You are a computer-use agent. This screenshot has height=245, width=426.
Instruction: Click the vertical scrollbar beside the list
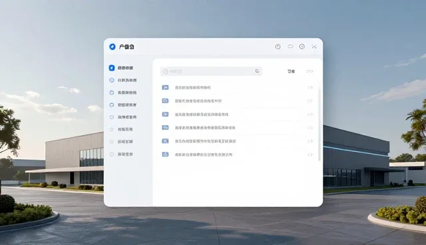click(319, 124)
